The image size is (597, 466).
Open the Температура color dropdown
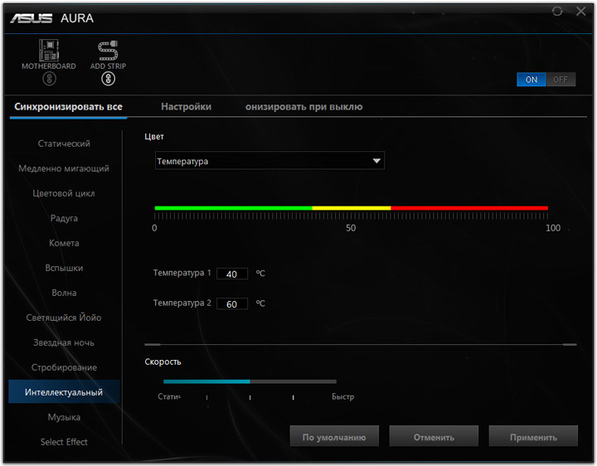(269, 161)
